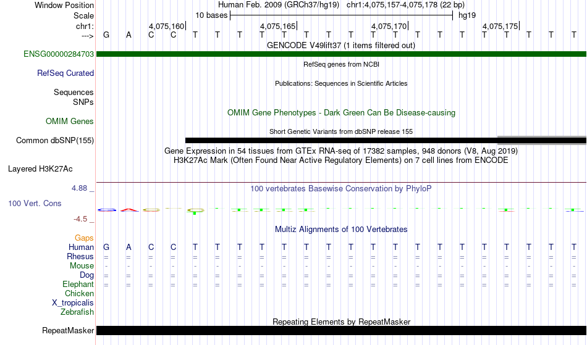Click the hg19 label beside the scale bar

point(467,15)
